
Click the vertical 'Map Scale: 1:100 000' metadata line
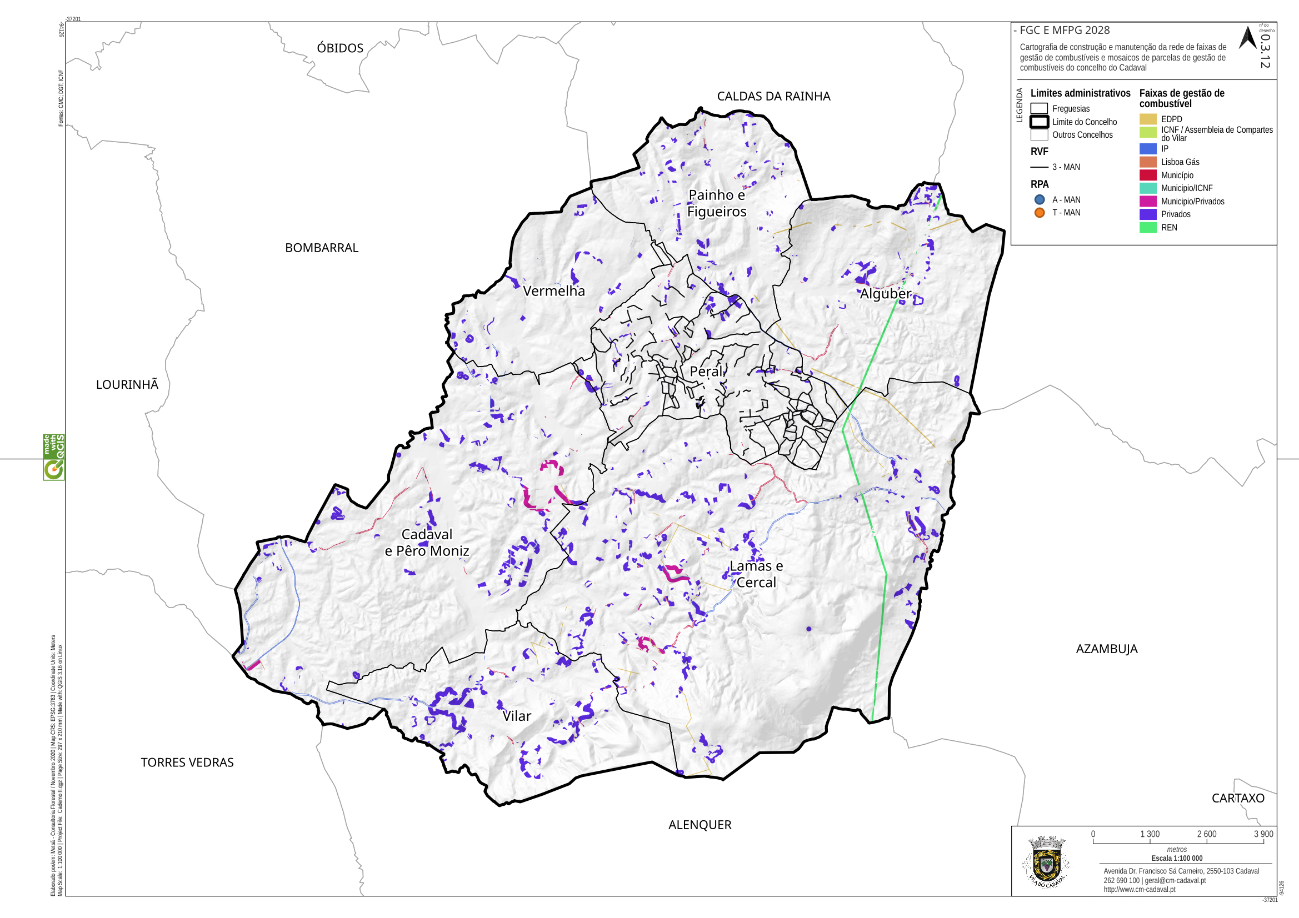(x=61, y=770)
